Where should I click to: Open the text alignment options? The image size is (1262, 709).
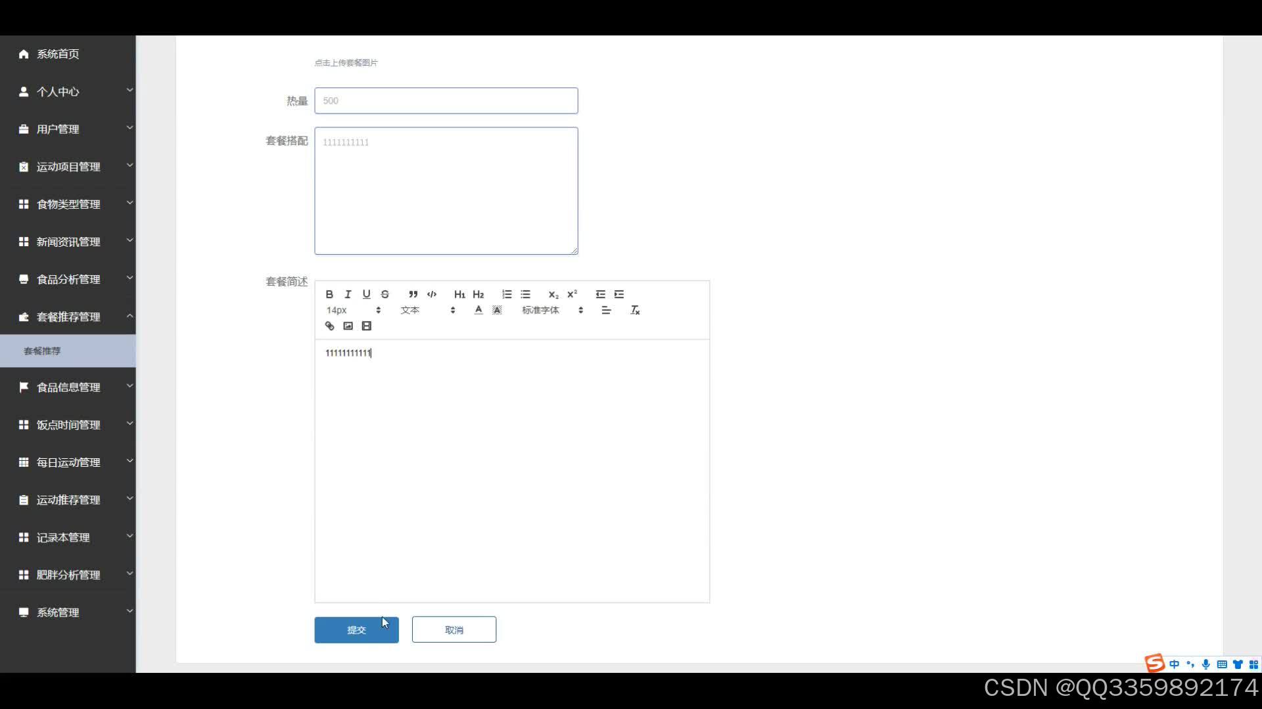606,310
